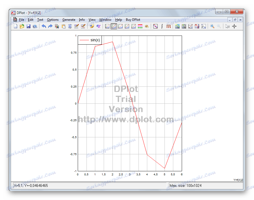Click the notepad with arrow icon
Image resolution: width=254 pixels, height=200 pixels.
click(92, 26)
